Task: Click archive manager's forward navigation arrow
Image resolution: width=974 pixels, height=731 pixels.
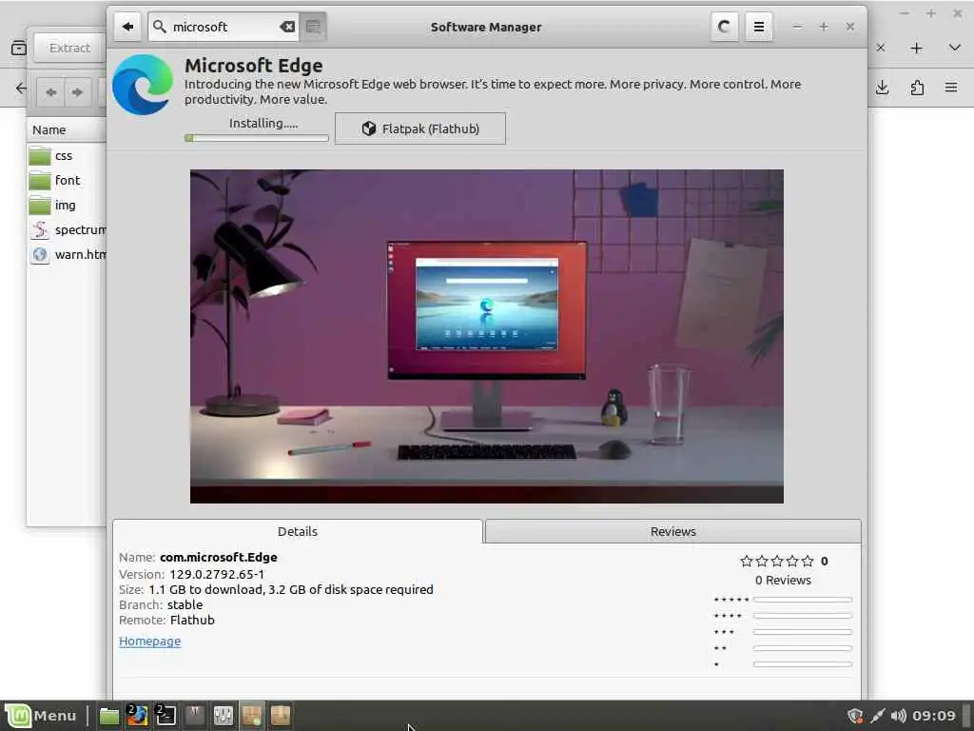Action: point(77,92)
